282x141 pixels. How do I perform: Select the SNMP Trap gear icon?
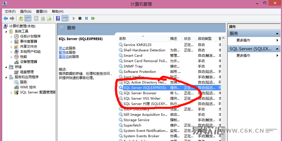(120, 66)
